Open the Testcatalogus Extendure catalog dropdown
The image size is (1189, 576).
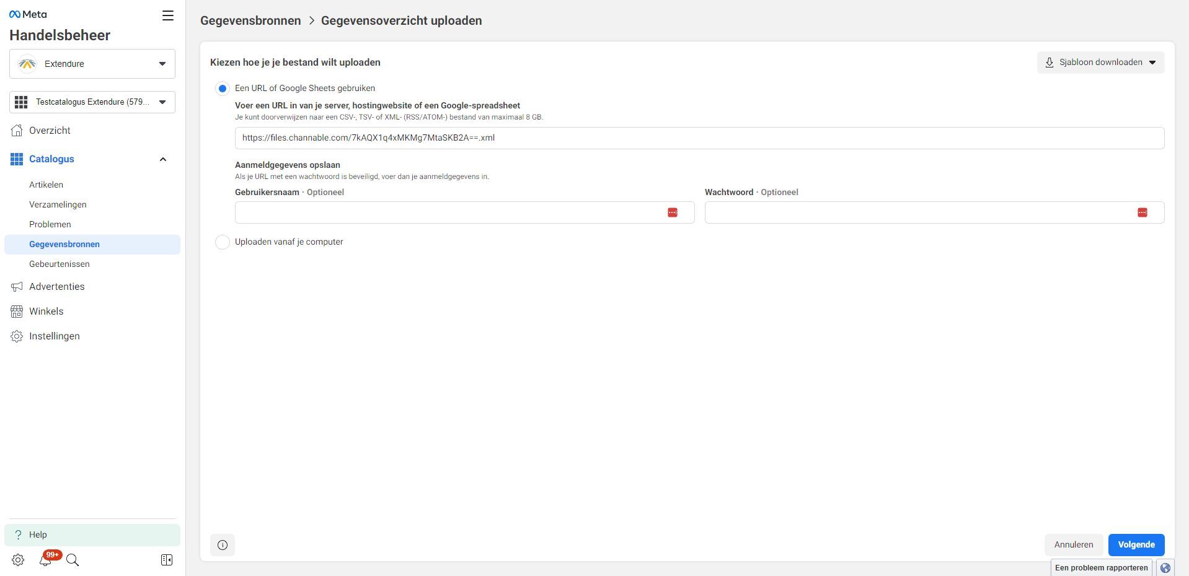pyautogui.click(x=92, y=102)
